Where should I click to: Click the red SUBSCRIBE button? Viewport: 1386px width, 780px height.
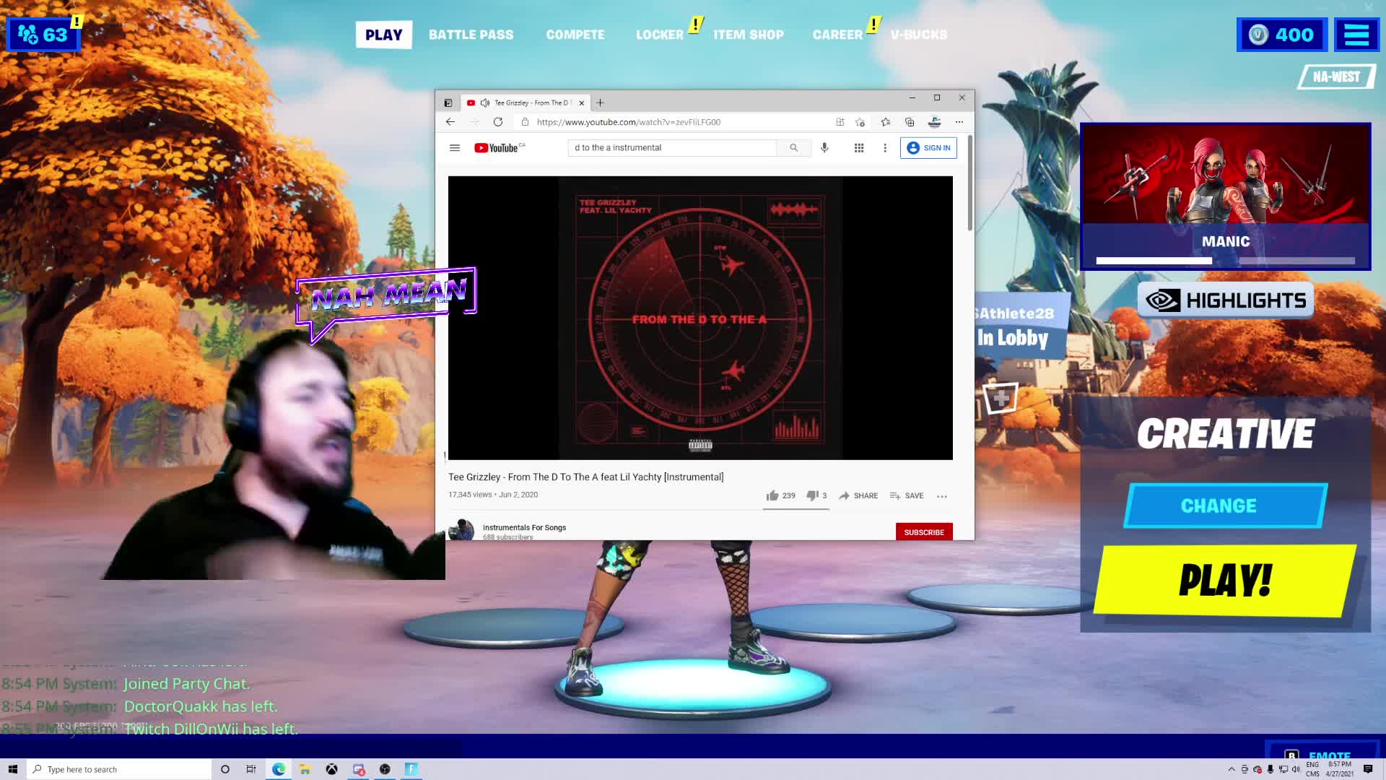click(924, 532)
